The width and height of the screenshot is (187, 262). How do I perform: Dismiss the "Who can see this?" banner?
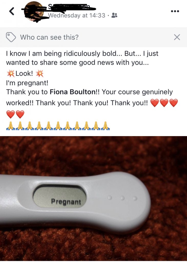[x=177, y=37]
